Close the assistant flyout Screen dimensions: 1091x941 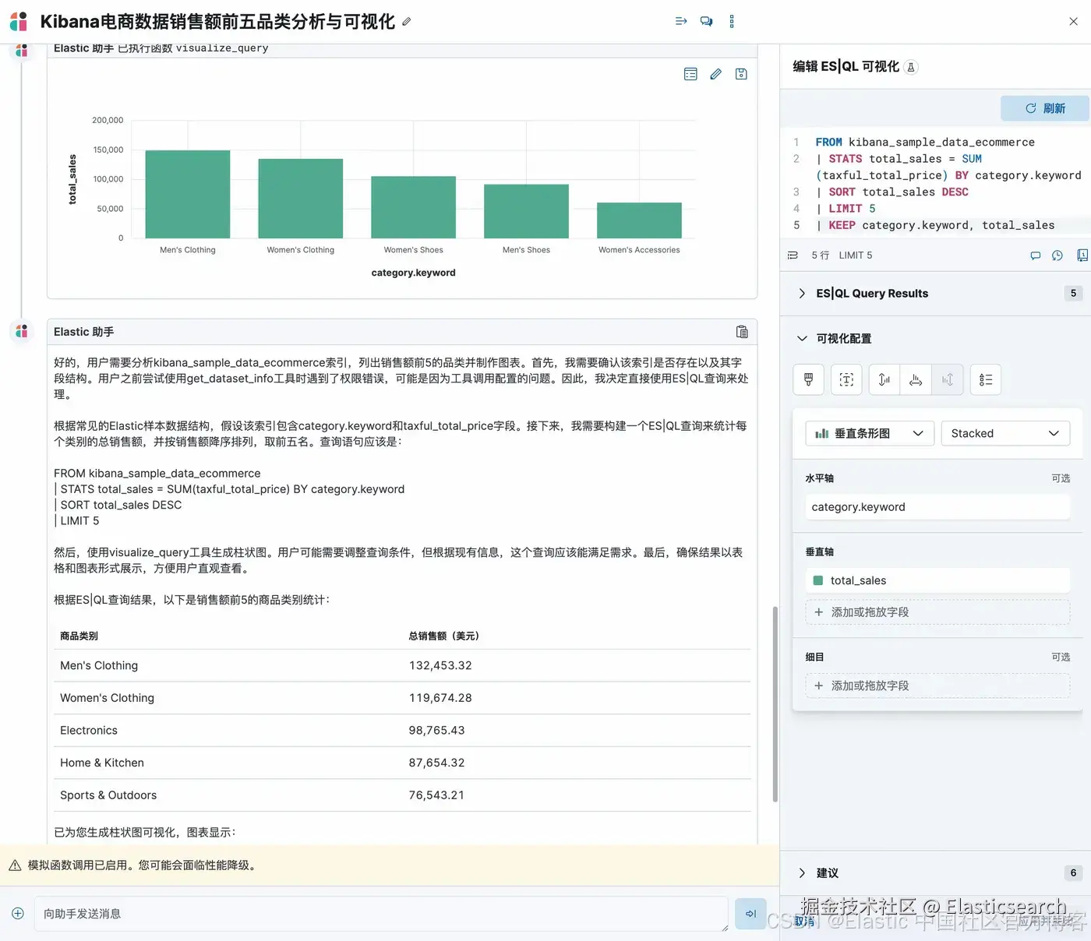click(1073, 21)
